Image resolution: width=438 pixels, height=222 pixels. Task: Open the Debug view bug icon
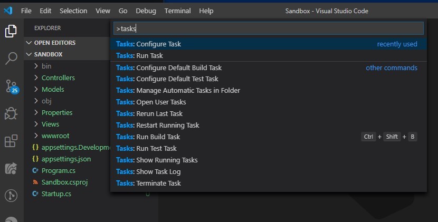click(11, 113)
